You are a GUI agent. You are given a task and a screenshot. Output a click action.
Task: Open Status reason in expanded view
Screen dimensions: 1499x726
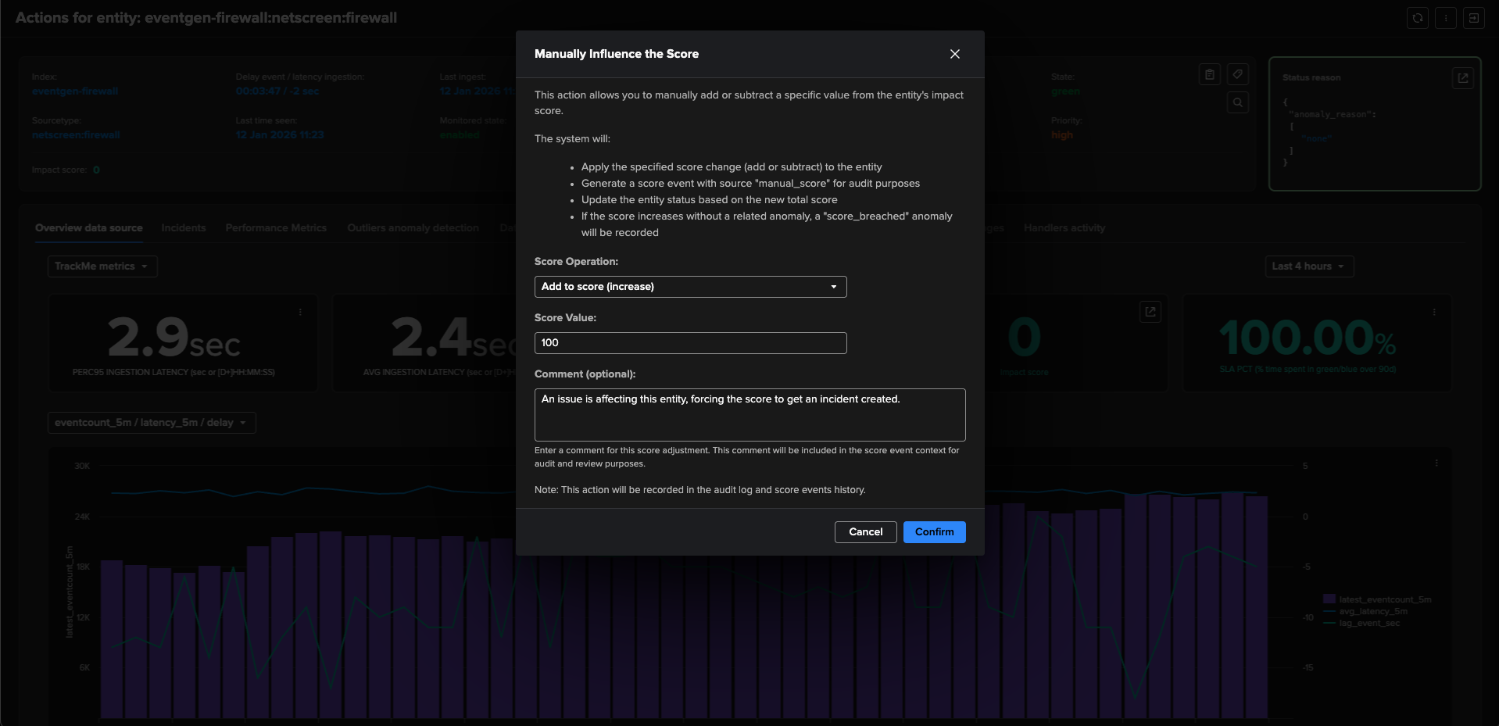click(x=1462, y=78)
